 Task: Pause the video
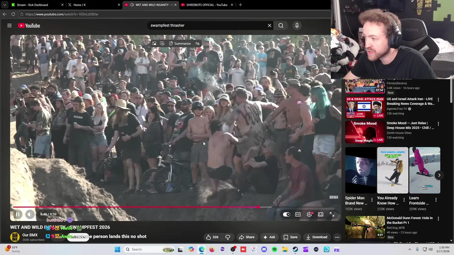[17, 214]
